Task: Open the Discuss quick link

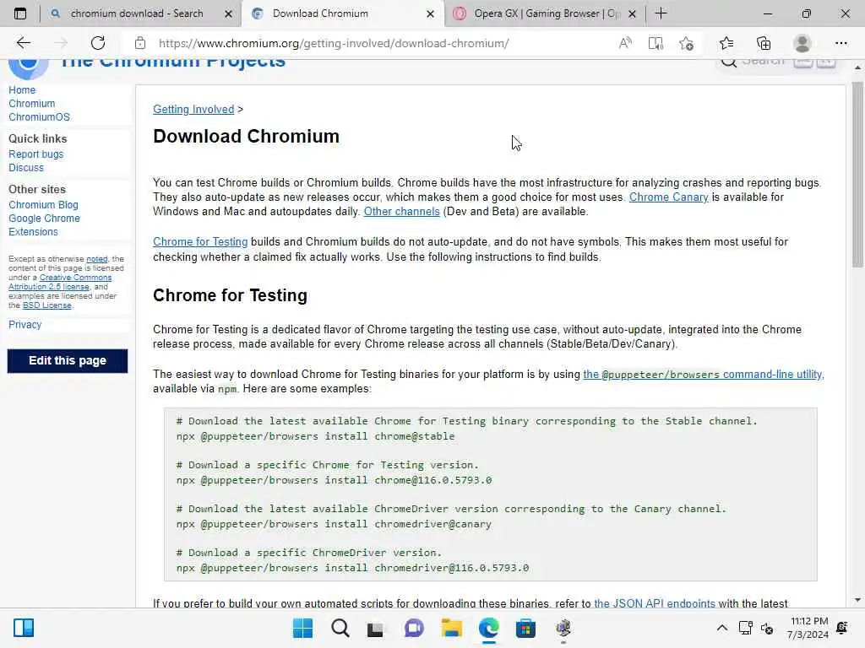Action: pyautogui.click(x=26, y=168)
